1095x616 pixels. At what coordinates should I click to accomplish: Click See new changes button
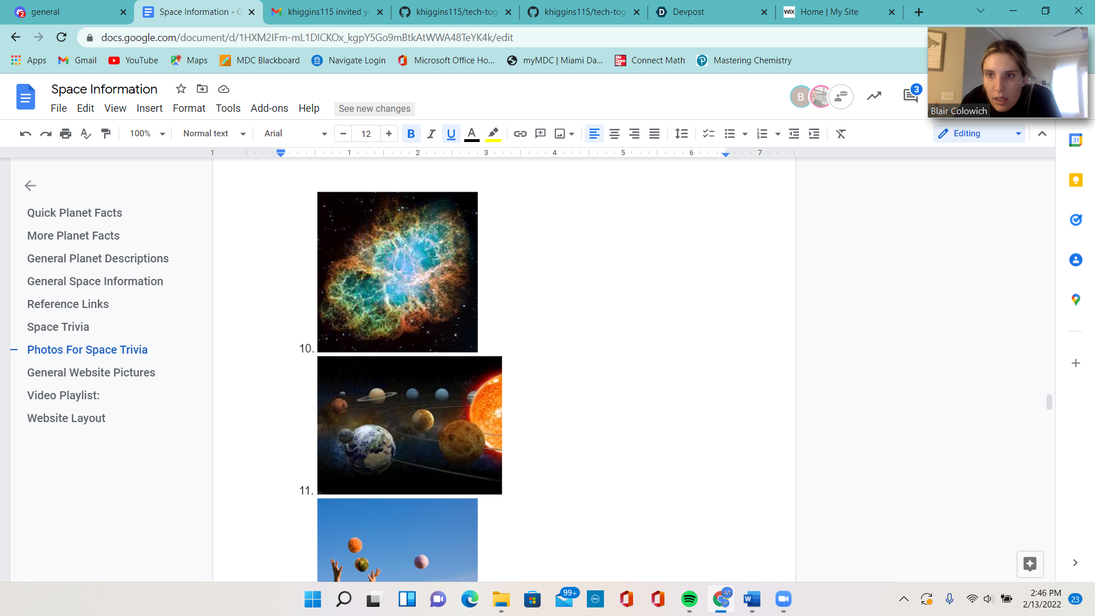[374, 108]
